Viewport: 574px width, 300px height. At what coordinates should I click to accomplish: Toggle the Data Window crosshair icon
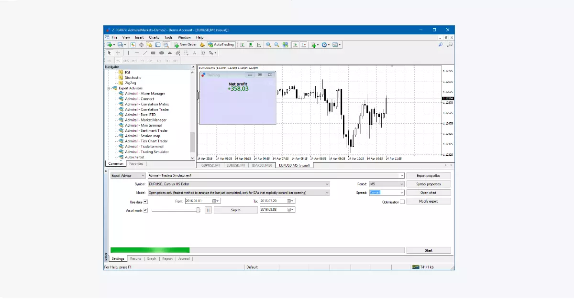141,44
